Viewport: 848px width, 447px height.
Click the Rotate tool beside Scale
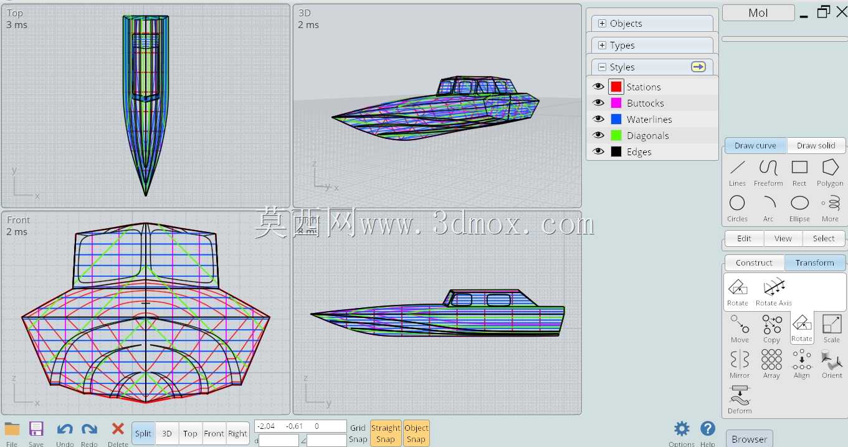pyautogui.click(x=802, y=328)
